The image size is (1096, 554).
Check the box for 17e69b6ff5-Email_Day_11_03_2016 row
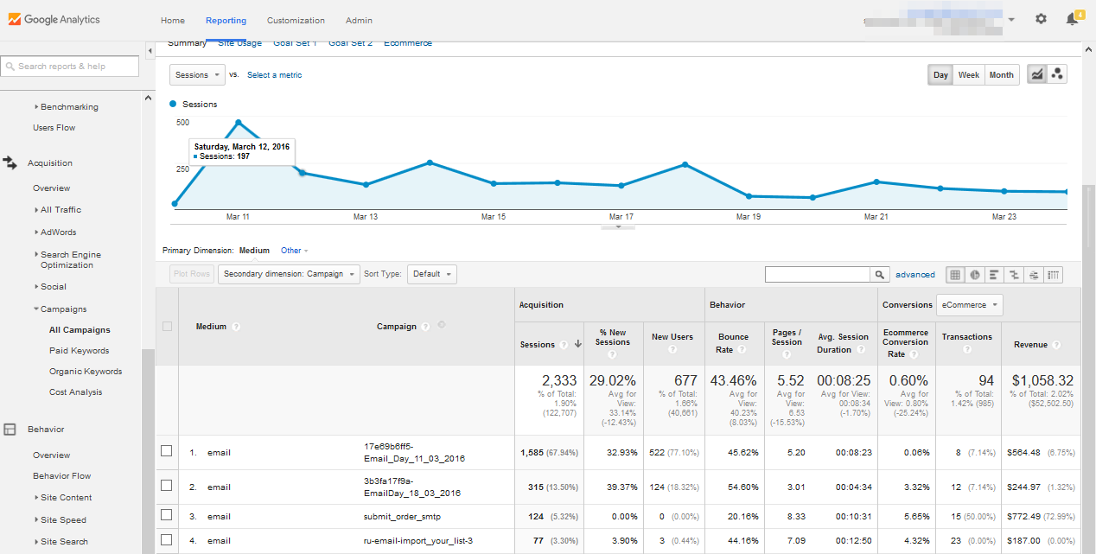click(167, 451)
